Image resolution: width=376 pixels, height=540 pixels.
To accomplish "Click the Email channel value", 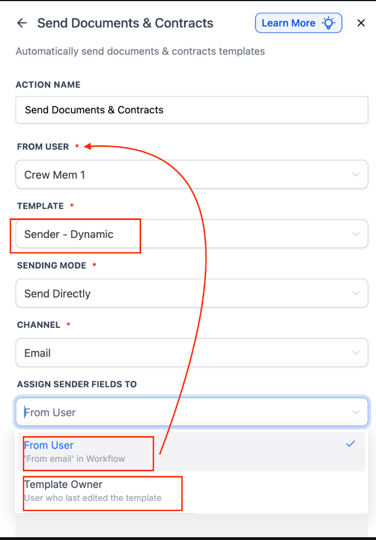I will click(x=37, y=353).
